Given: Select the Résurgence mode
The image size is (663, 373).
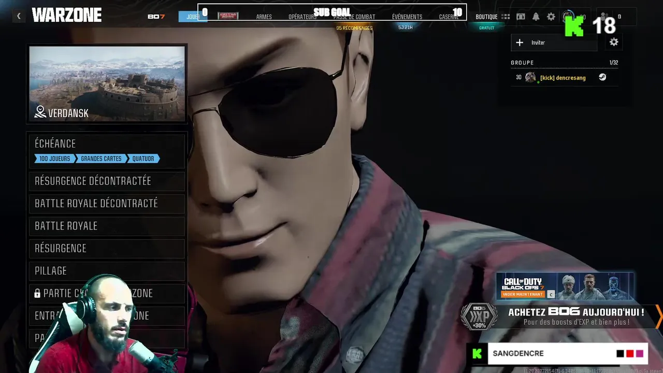Looking at the screenshot, I should (x=107, y=249).
